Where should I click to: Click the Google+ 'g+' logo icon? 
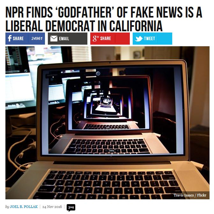96,38
